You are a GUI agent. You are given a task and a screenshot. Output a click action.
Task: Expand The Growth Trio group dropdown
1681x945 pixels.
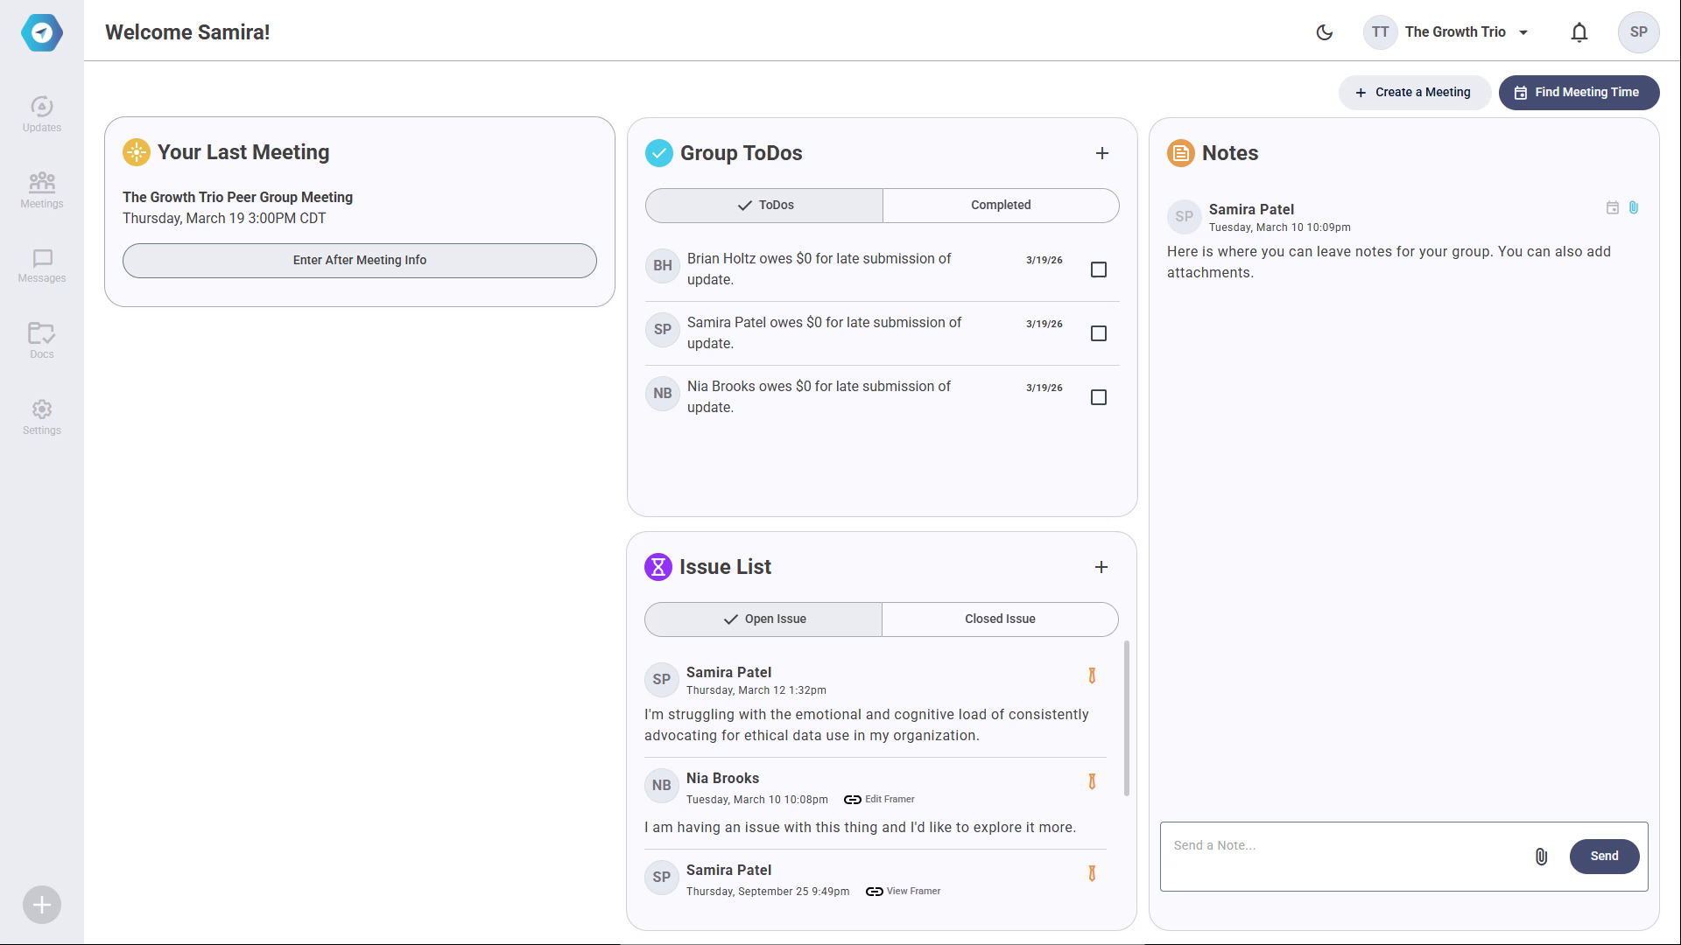1523,32
